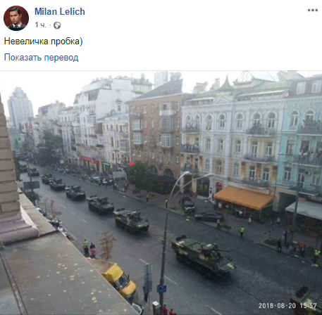Click the blue road sign on the lamp post

tap(161, 289)
